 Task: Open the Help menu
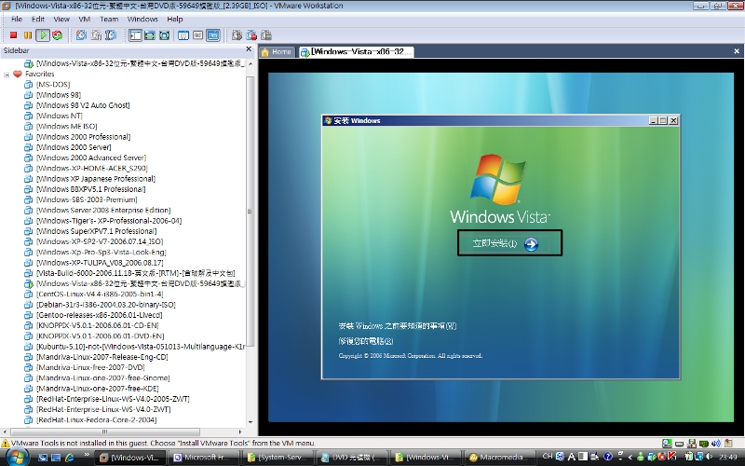175,19
